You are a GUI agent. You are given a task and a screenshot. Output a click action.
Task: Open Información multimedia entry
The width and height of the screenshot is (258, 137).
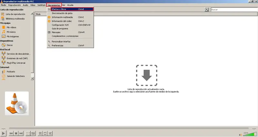70,17
